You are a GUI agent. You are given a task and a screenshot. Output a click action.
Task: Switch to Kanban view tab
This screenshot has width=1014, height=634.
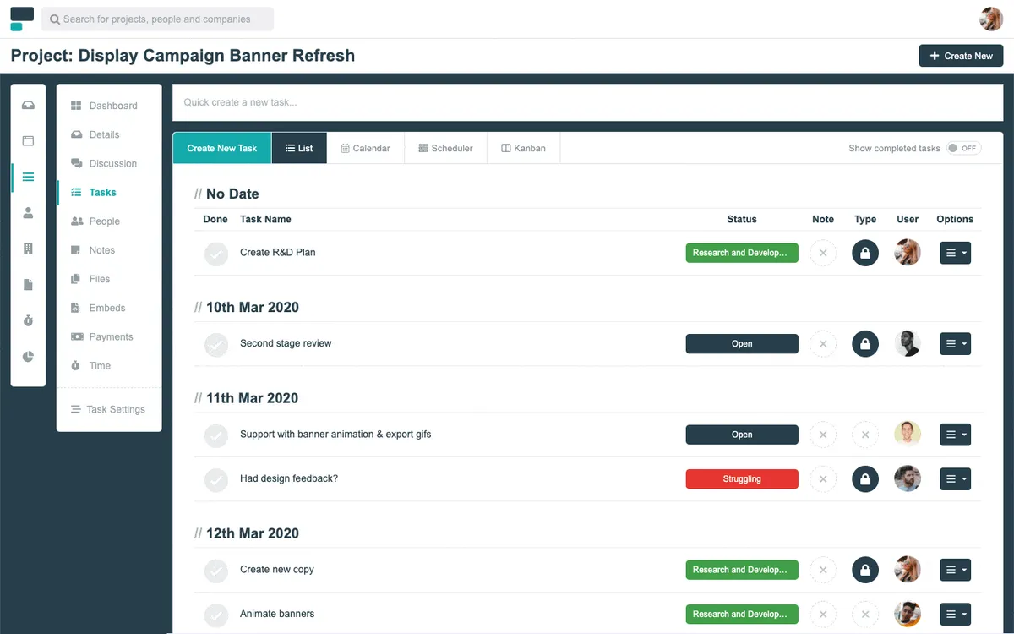click(523, 148)
